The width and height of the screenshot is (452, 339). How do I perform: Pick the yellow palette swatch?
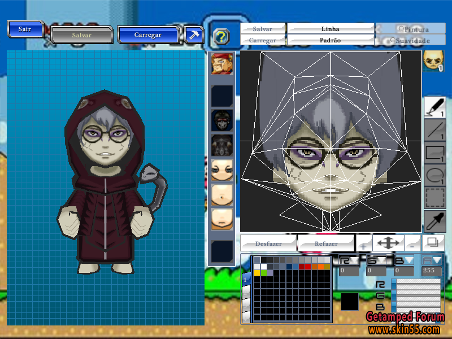(x=257, y=273)
